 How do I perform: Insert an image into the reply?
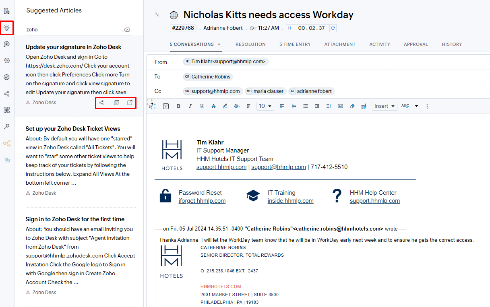pyautogui.click(x=340, y=106)
